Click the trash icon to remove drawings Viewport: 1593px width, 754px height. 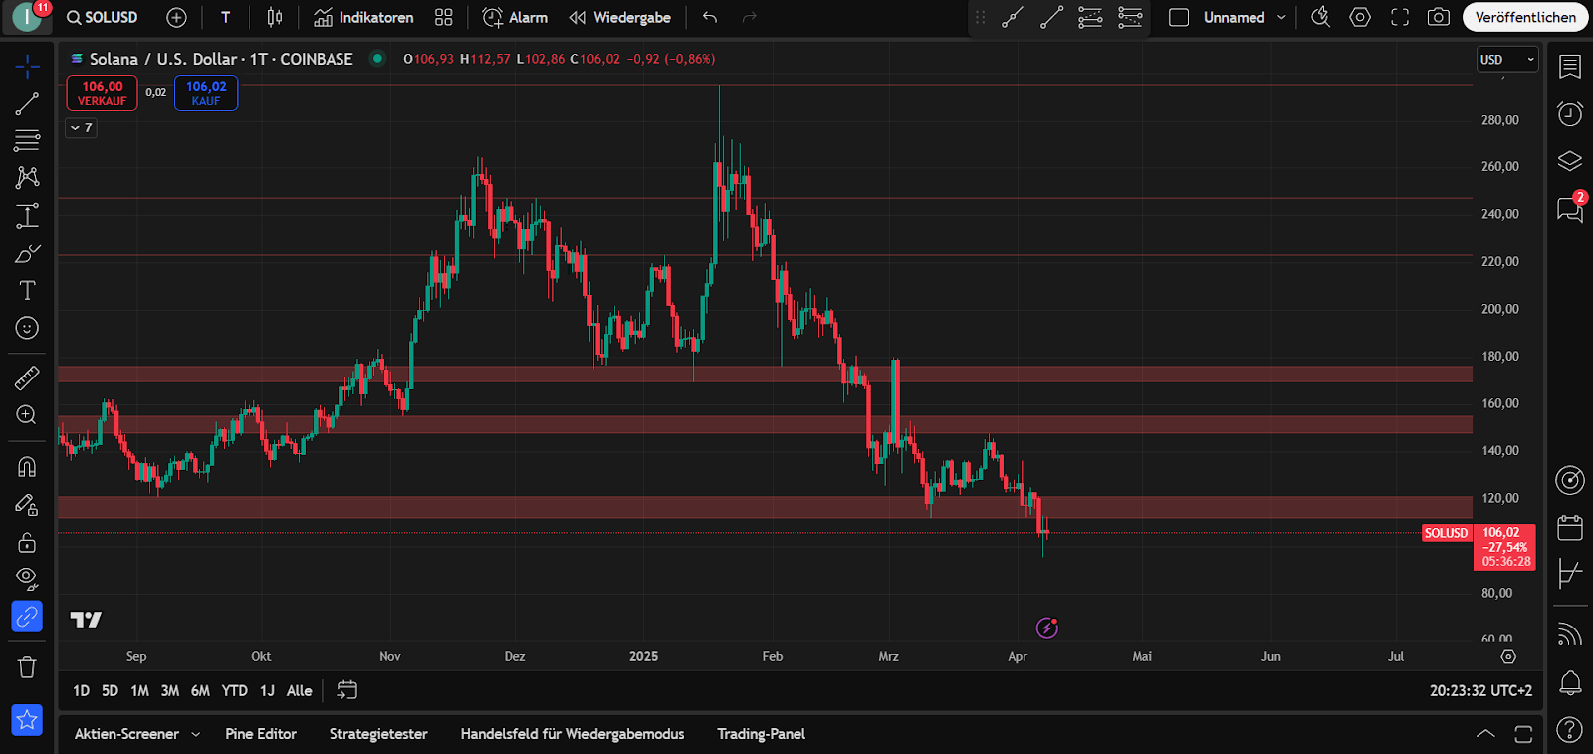tap(27, 667)
